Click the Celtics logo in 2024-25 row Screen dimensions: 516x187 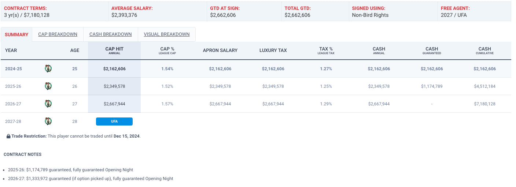point(48,68)
